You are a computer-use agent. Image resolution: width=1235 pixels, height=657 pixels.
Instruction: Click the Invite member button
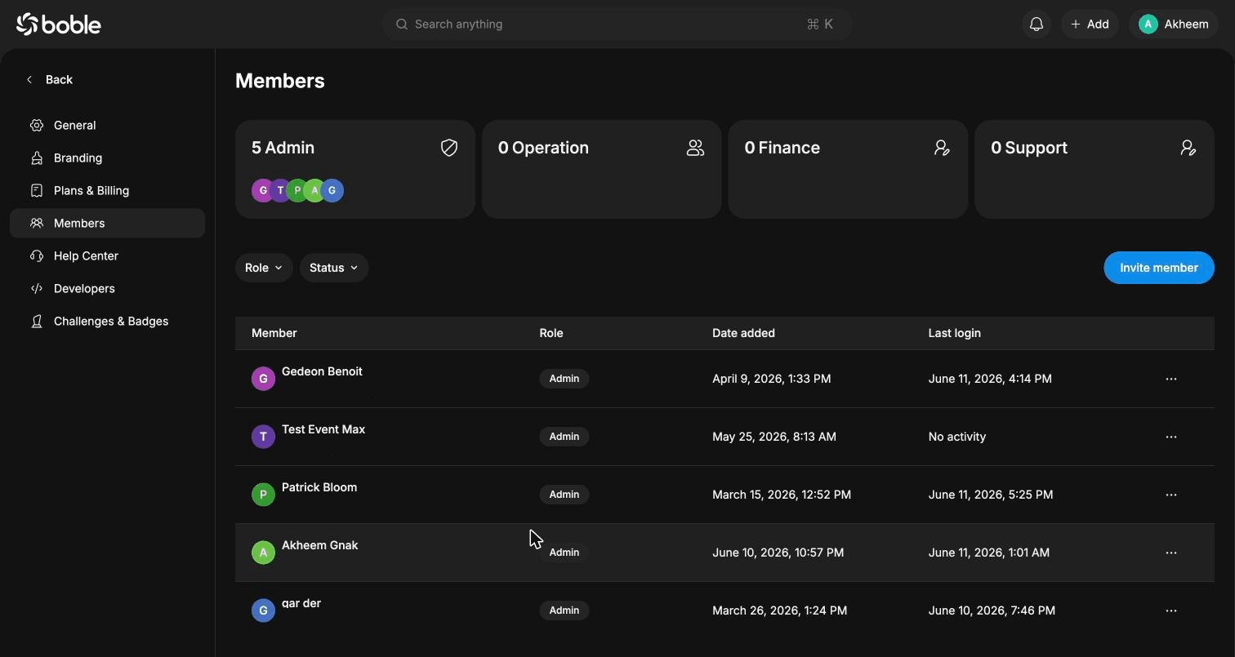pos(1159,268)
